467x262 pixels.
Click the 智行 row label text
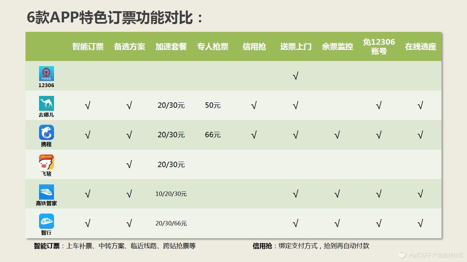point(46,233)
